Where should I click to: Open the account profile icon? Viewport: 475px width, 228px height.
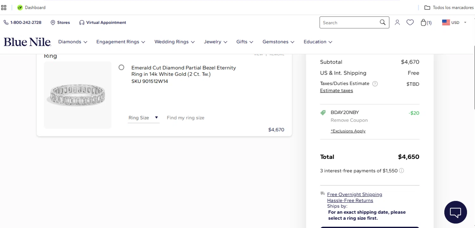pos(397,22)
